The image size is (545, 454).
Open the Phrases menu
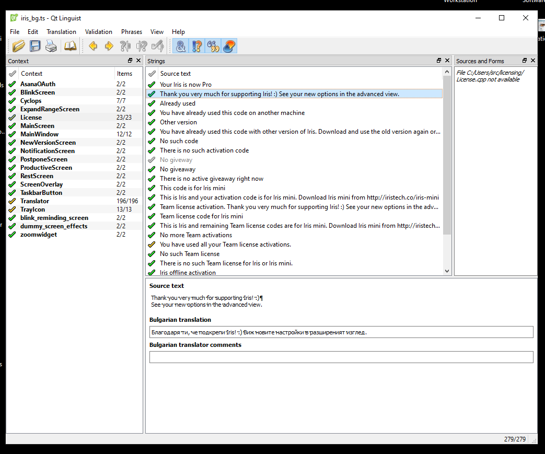tap(131, 32)
